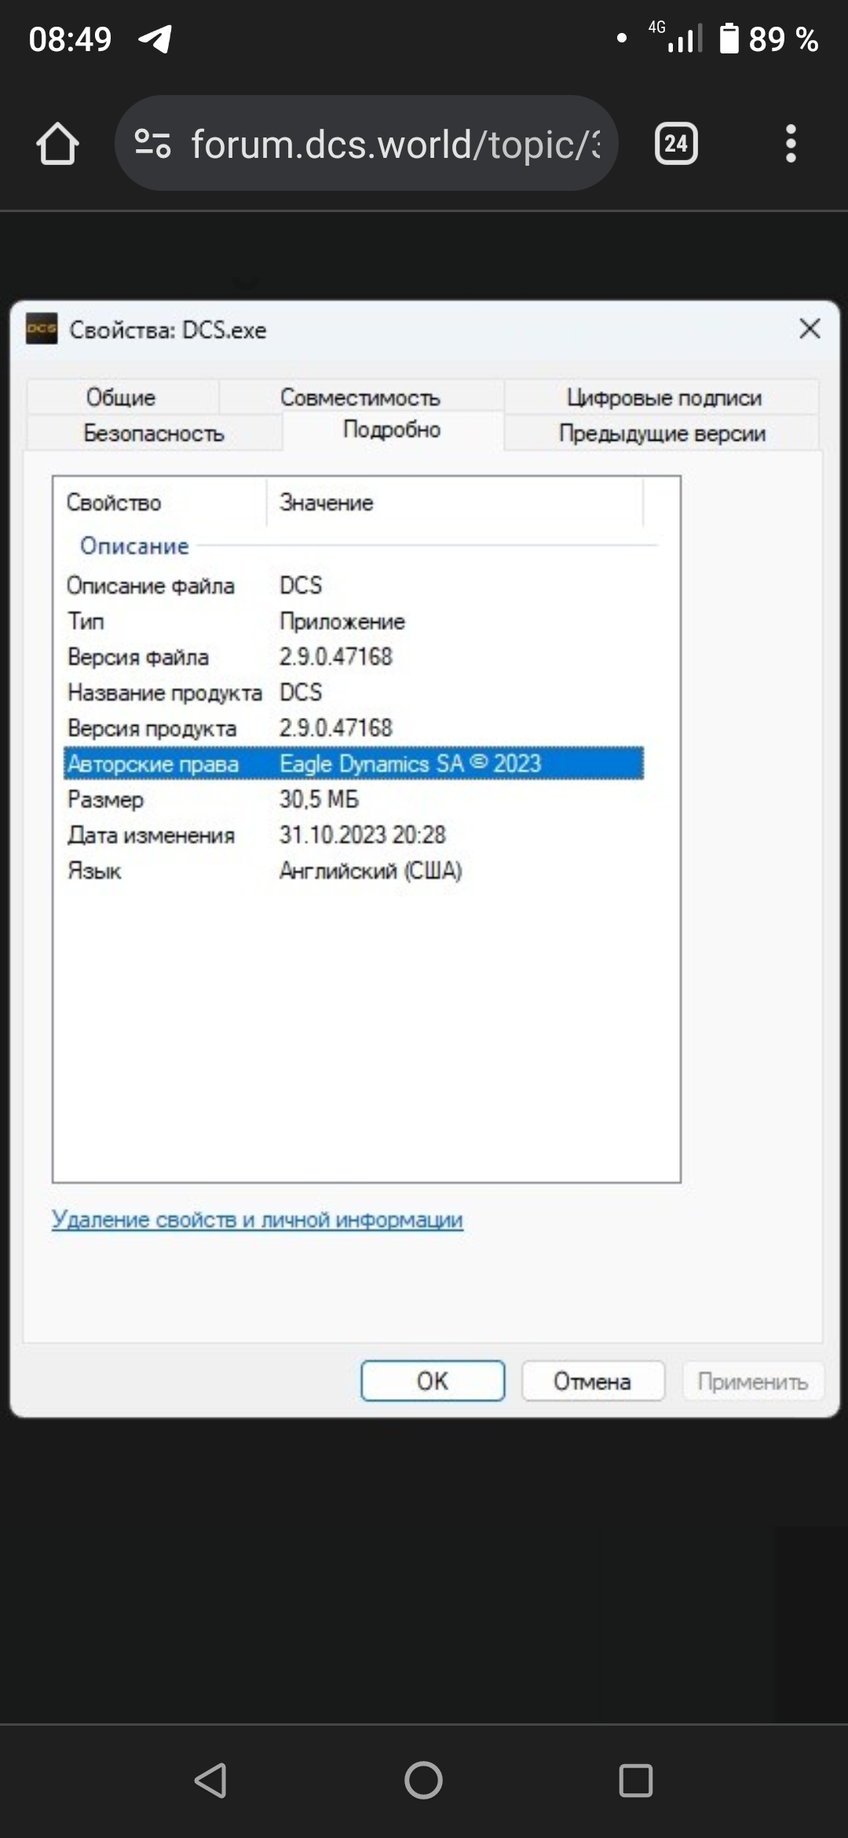Select the Размер row
This screenshot has height=1838, width=848.
click(x=353, y=799)
